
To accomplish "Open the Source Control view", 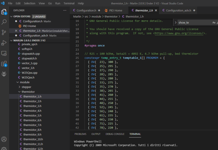I will pos(4,32).
